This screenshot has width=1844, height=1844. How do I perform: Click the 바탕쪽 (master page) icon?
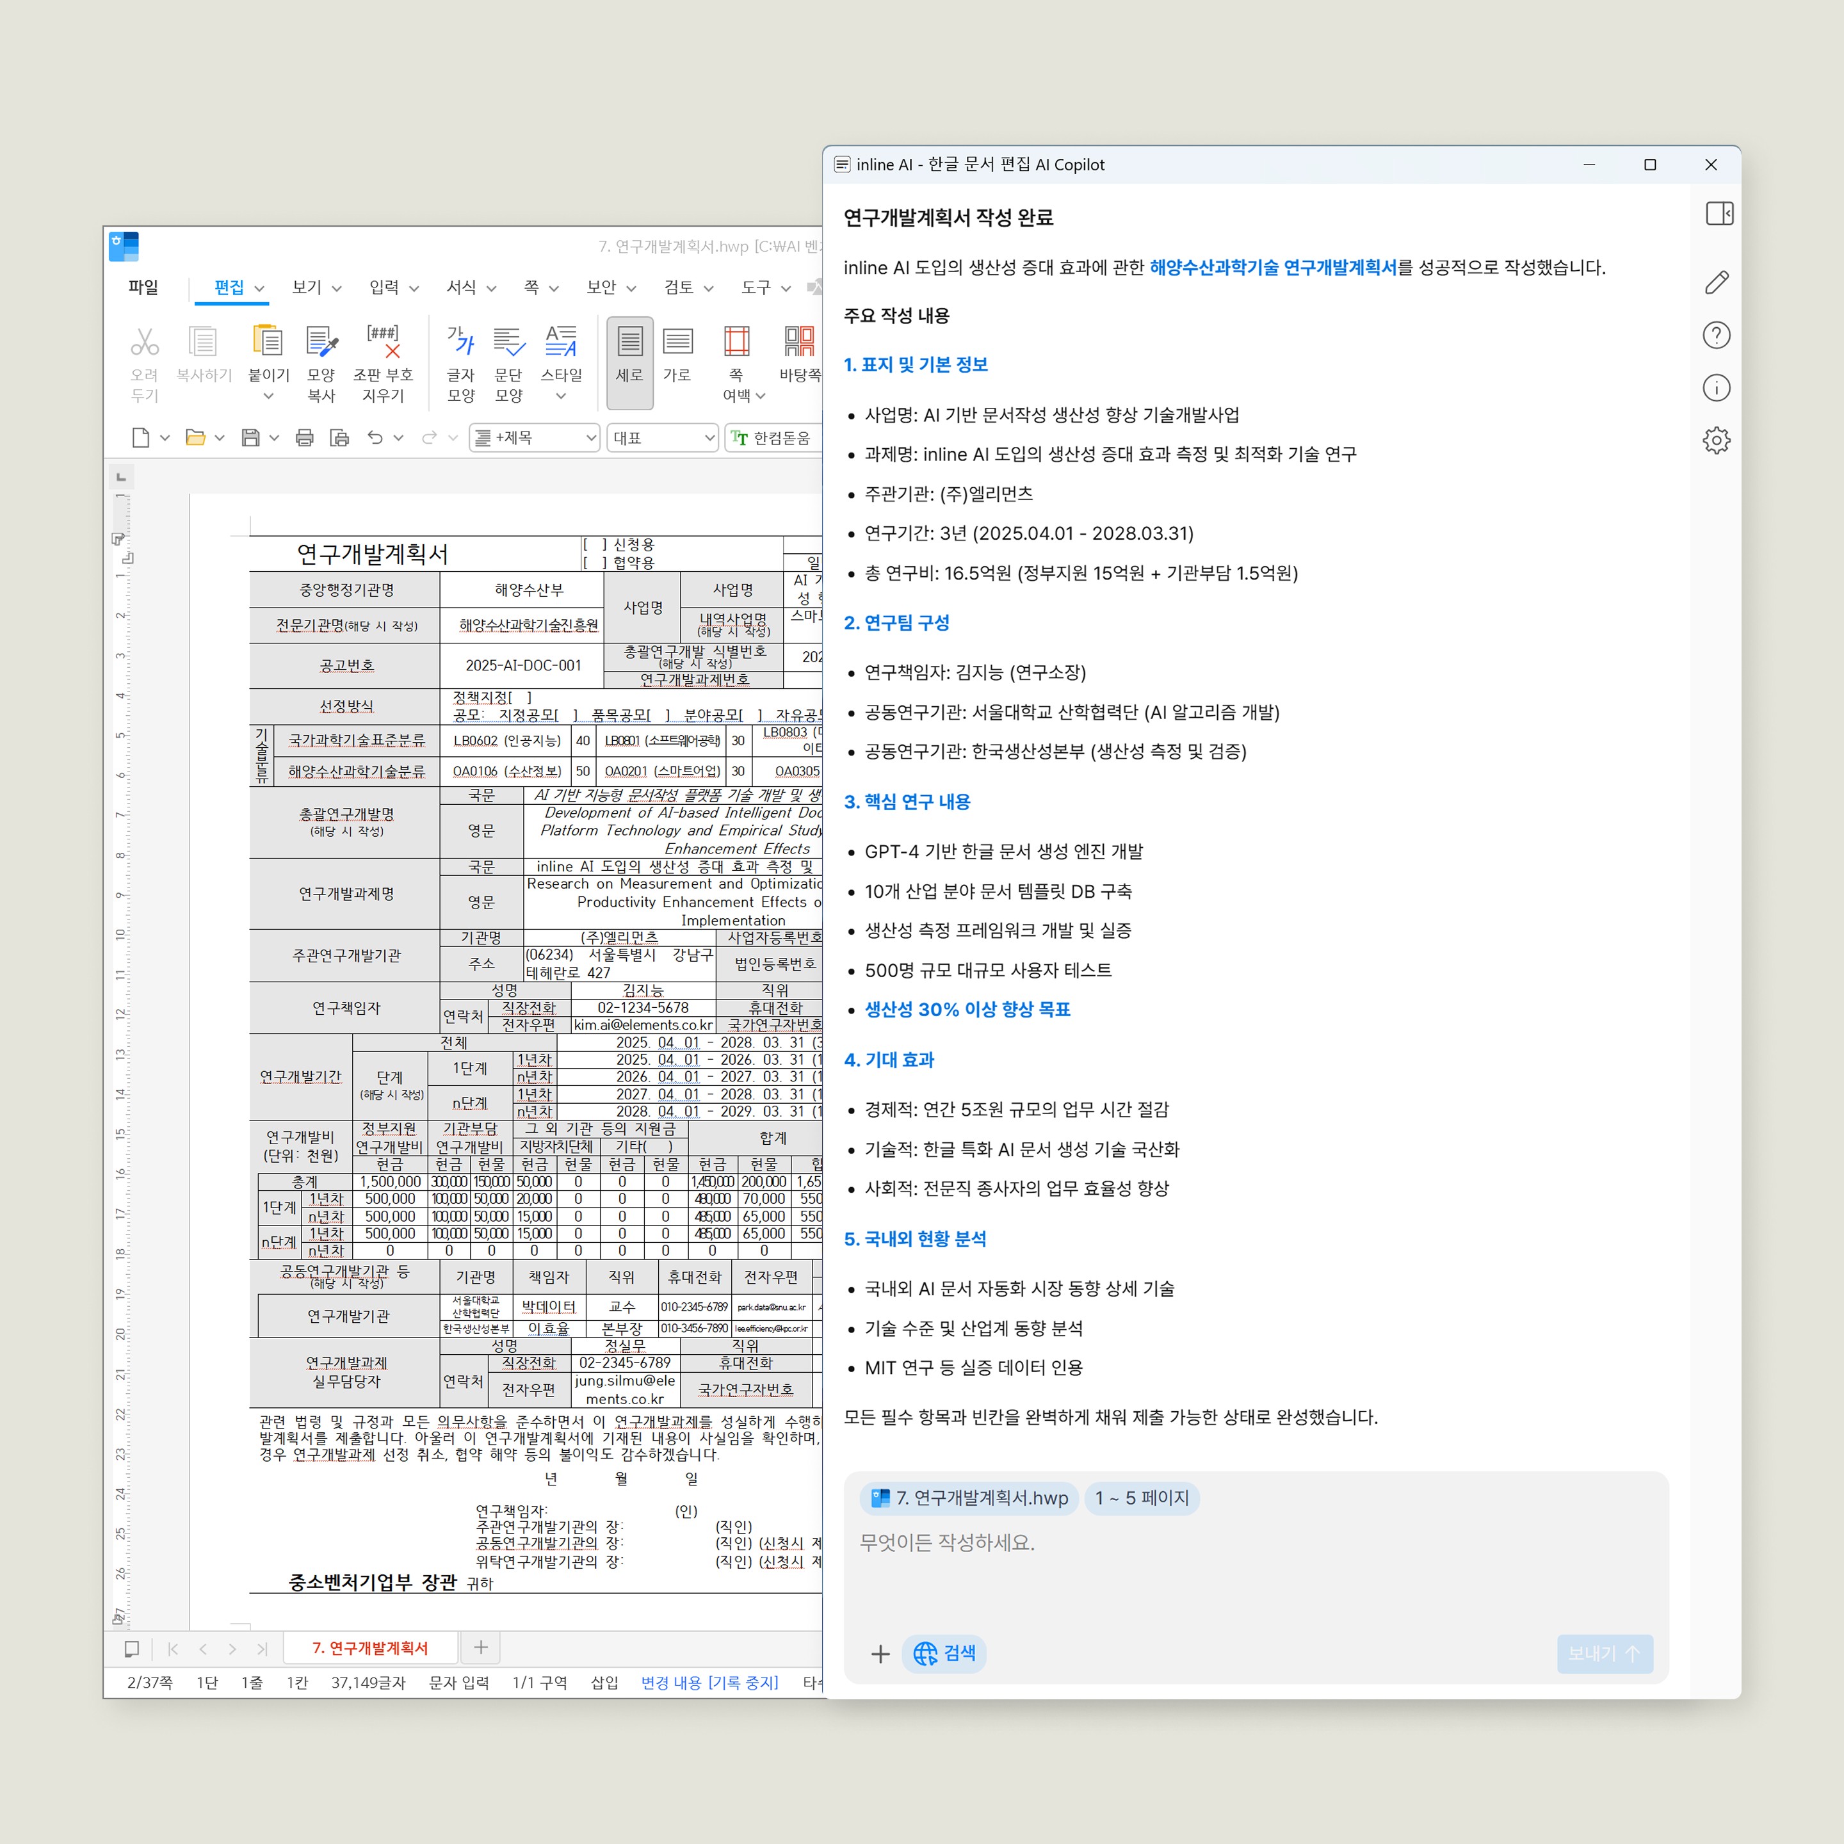click(x=799, y=341)
